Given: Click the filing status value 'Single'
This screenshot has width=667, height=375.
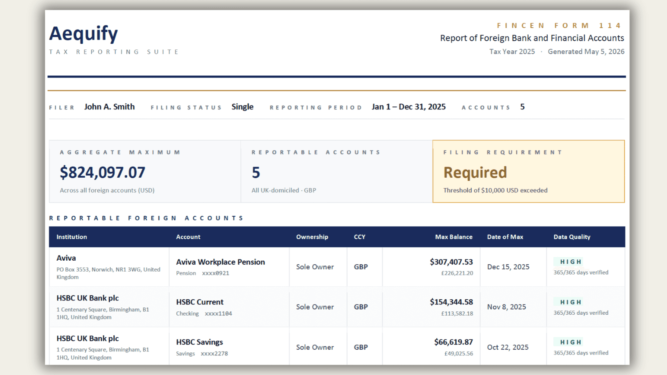Looking at the screenshot, I should click(x=242, y=107).
